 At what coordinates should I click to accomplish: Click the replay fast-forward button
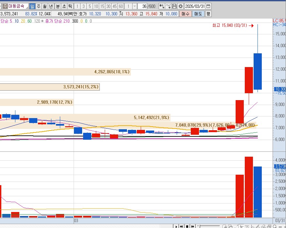click(x=192, y=226)
